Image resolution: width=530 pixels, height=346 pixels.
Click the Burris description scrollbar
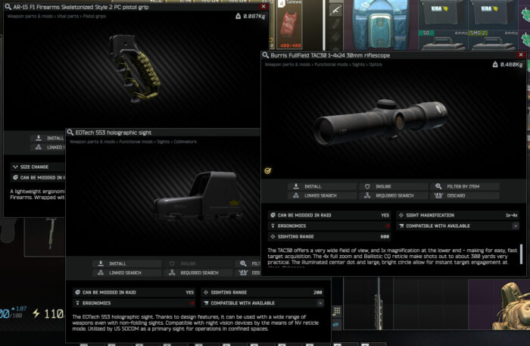point(521,254)
